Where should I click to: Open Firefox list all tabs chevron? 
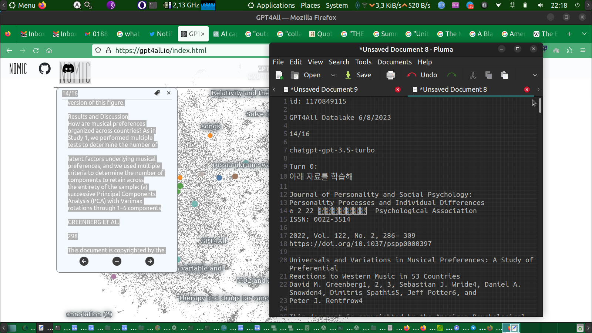pyautogui.click(x=584, y=34)
